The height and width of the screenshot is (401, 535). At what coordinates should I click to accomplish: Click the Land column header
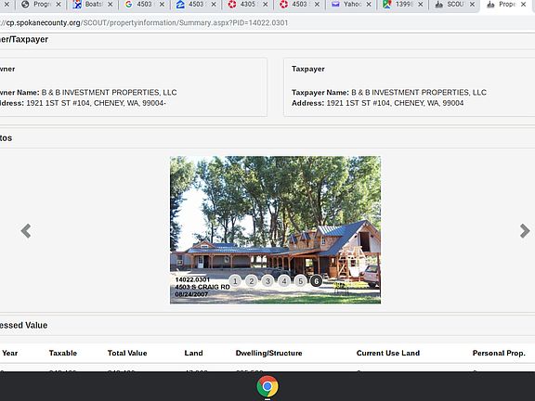click(x=193, y=353)
